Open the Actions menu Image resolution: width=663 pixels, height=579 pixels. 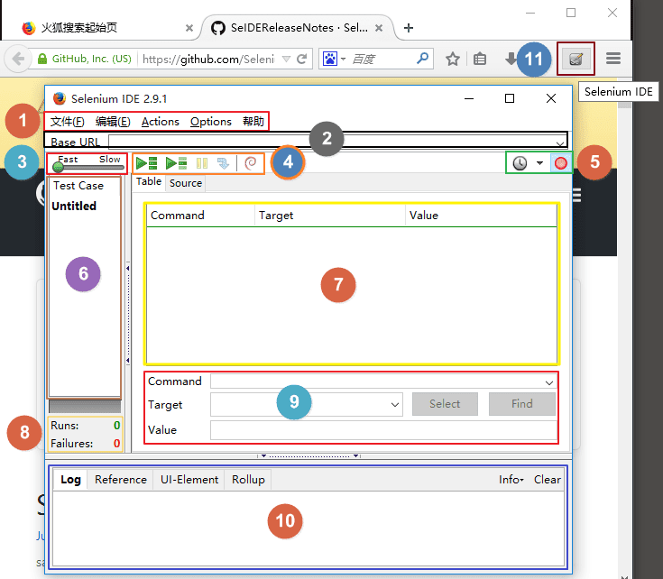tap(161, 122)
